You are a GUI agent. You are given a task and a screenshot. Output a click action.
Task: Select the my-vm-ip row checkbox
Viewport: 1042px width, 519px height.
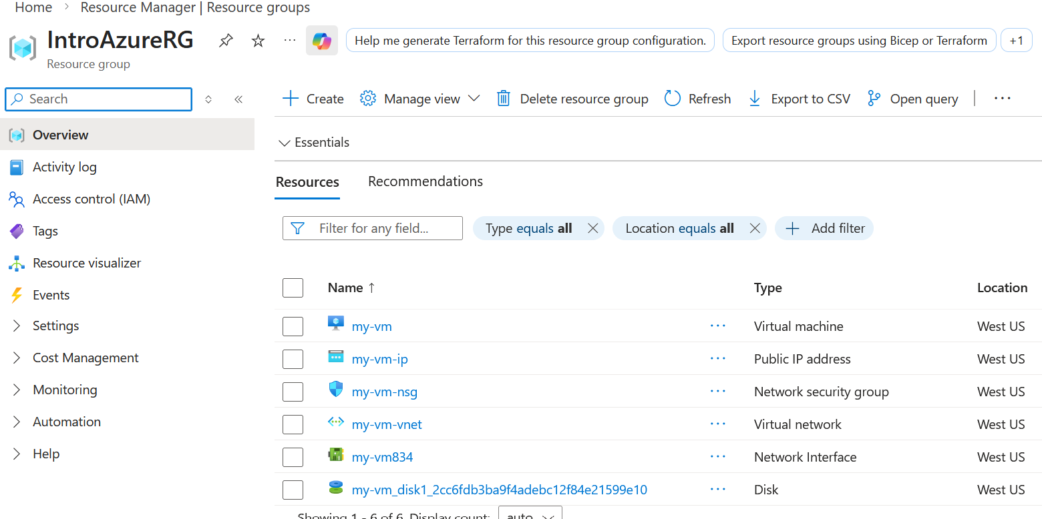pos(293,359)
